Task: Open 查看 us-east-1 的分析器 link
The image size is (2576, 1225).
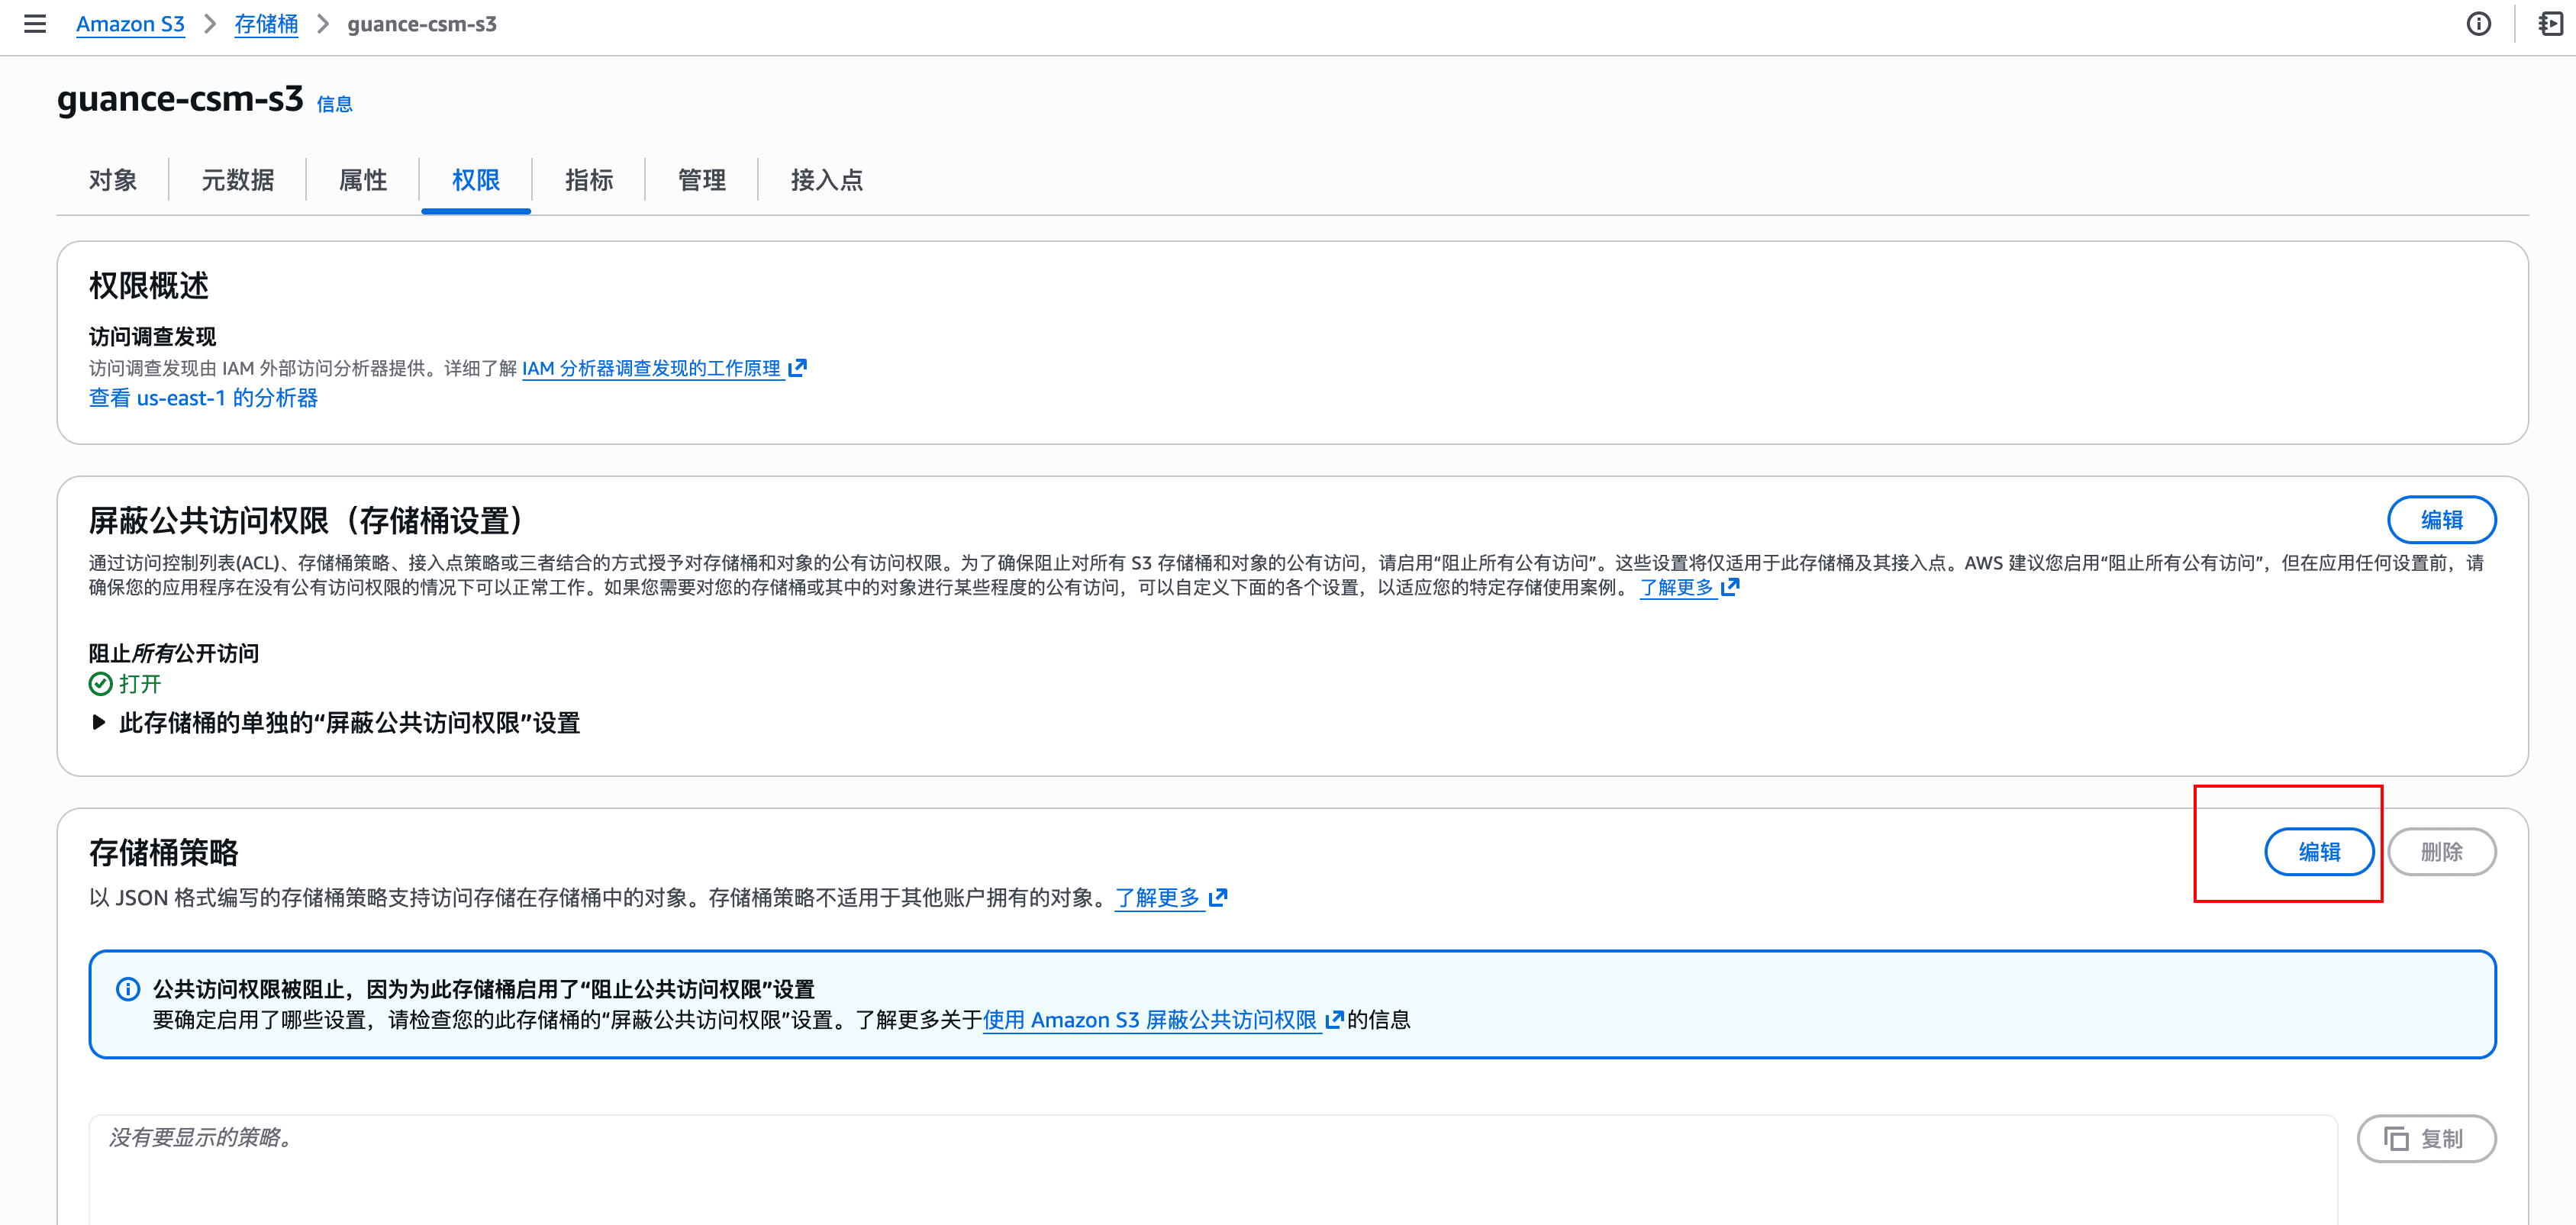Action: pos(203,398)
